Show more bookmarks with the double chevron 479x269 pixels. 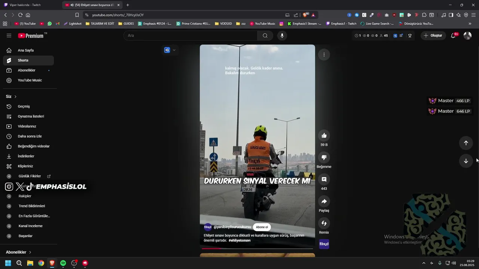click(470, 24)
